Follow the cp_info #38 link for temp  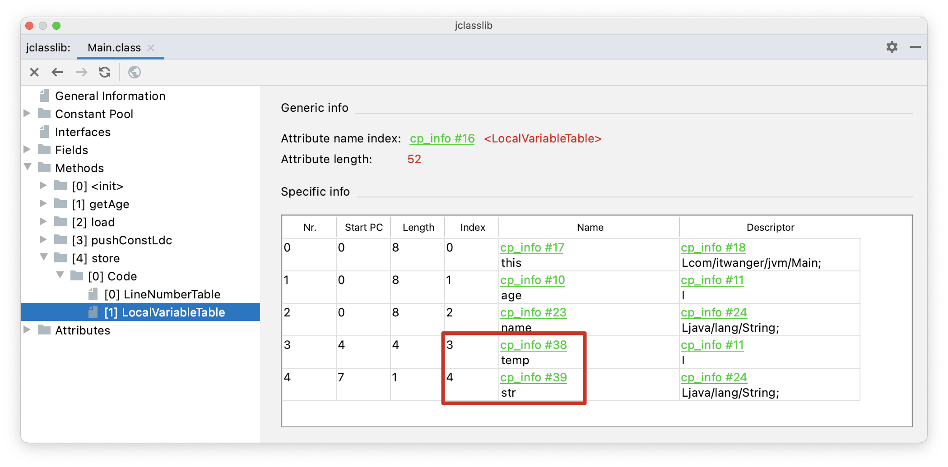(x=533, y=345)
